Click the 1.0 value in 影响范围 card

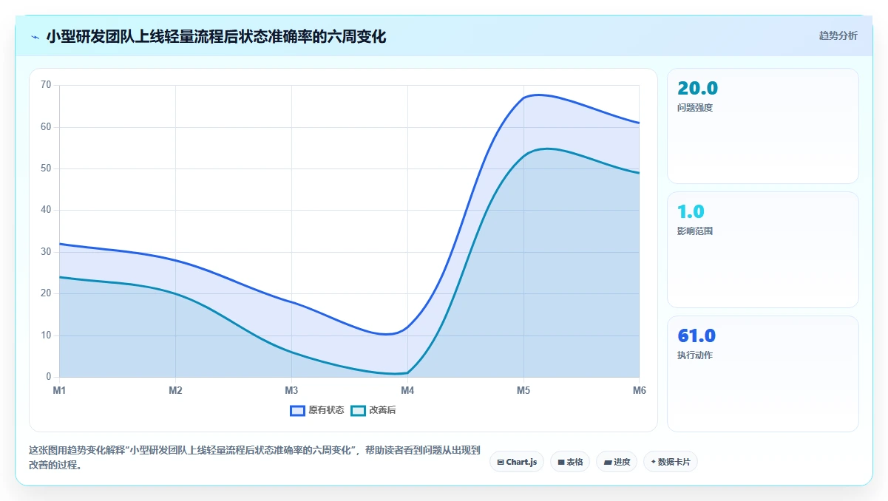tap(691, 211)
